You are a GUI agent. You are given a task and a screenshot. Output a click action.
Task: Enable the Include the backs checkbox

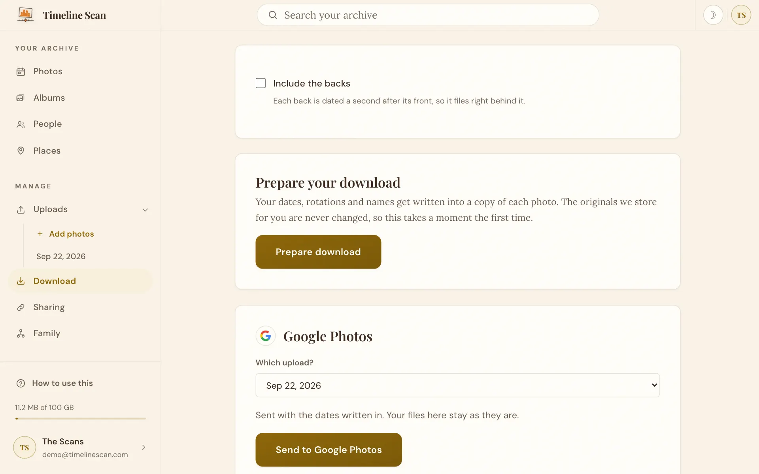coord(261,83)
